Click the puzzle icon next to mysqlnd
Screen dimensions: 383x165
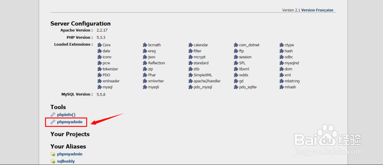pyautogui.click(x=282, y=63)
